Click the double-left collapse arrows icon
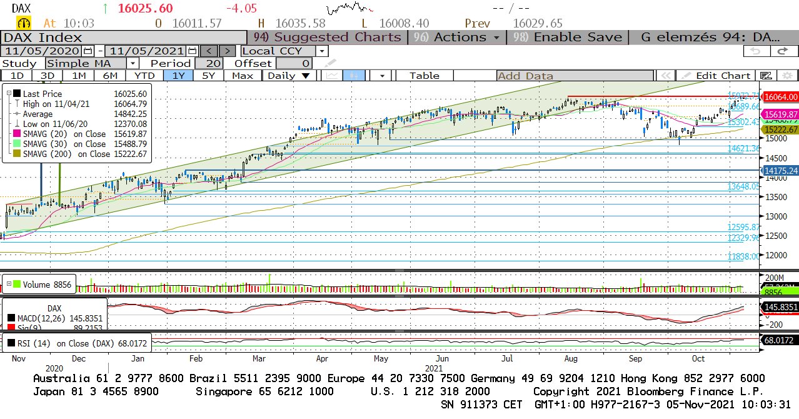This screenshot has height=419, width=799. tap(665, 76)
